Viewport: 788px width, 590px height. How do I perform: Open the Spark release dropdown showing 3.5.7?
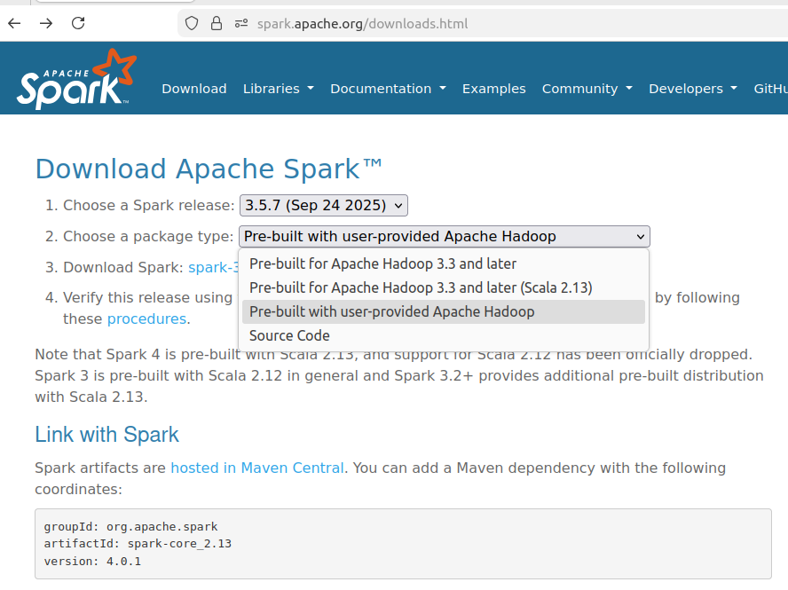pos(324,206)
